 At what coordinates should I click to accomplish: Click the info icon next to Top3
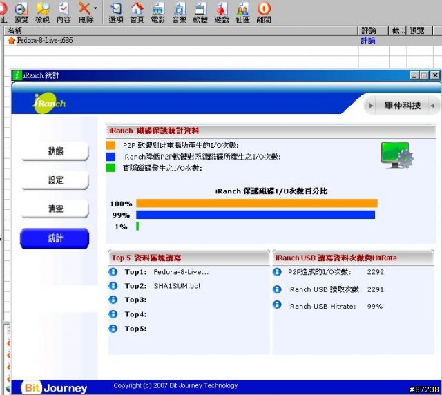(113, 300)
